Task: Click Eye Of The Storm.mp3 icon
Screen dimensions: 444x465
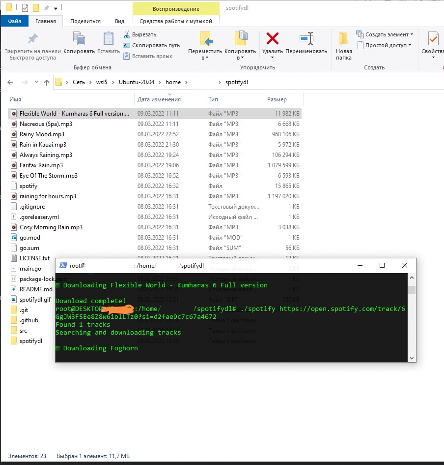Action: coord(14,176)
